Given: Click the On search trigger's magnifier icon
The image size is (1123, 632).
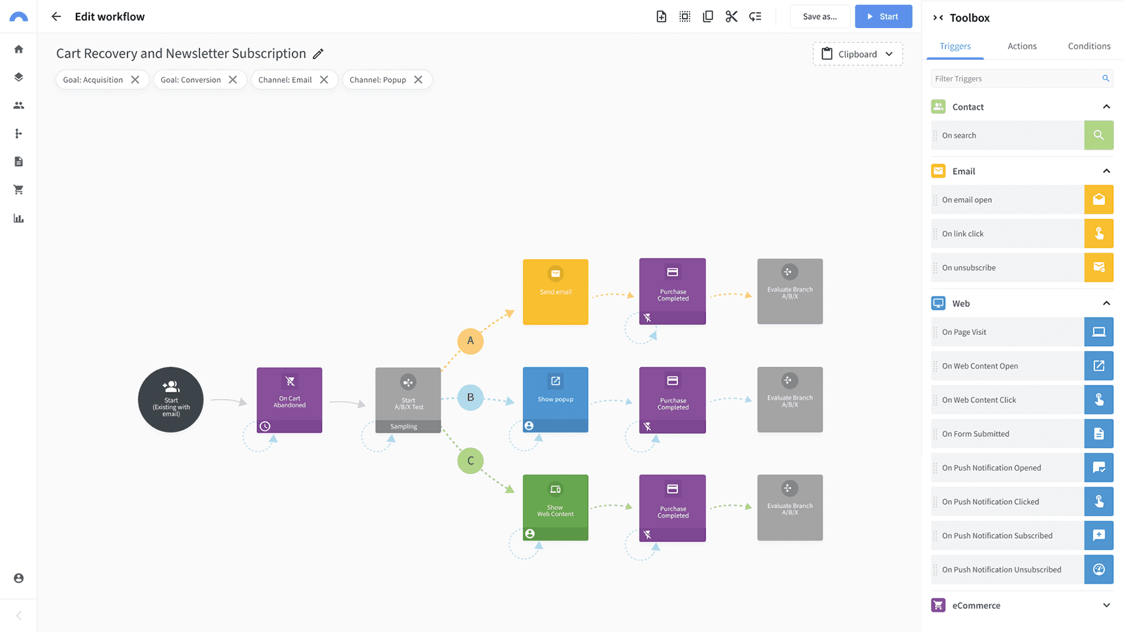Looking at the screenshot, I should (x=1098, y=135).
